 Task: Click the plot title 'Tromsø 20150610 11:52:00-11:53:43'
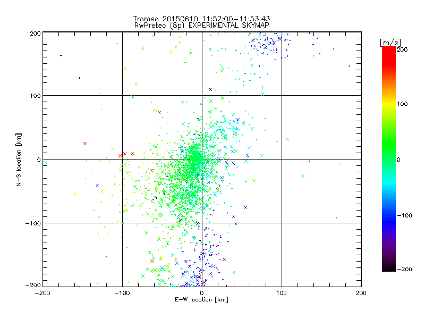(x=201, y=19)
